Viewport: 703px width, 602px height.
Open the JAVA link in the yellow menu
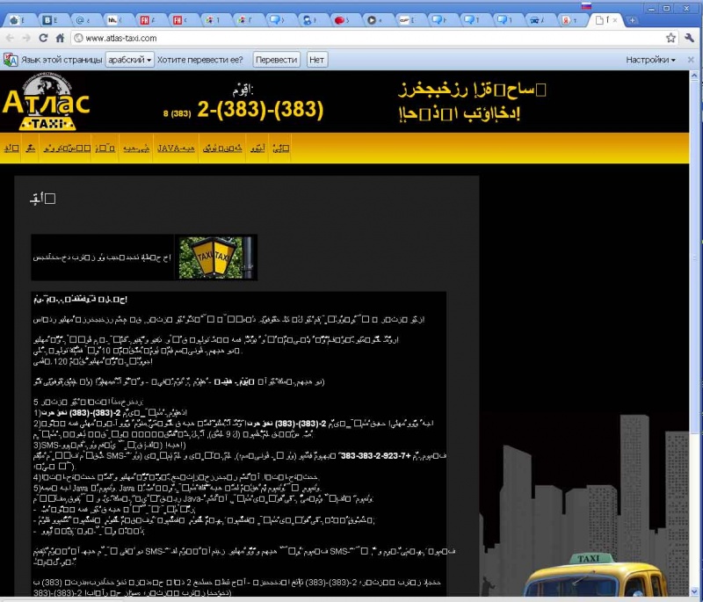176,149
